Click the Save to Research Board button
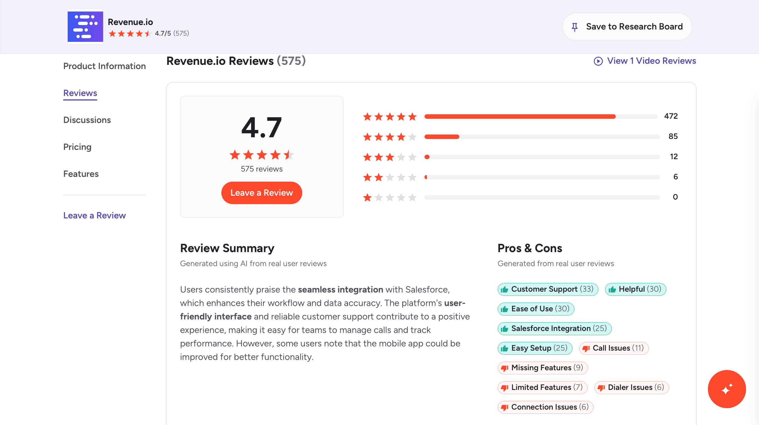Viewport: 759px width, 425px height. pos(627,27)
